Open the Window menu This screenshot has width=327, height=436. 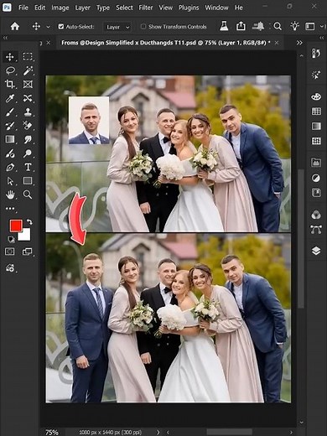point(216,8)
